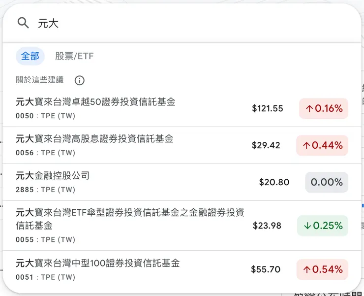Select 元大寶來台灣高股息證券投資信託基金 suggestion
Viewport: 364px width, 296px height.
tap(94, 139)
